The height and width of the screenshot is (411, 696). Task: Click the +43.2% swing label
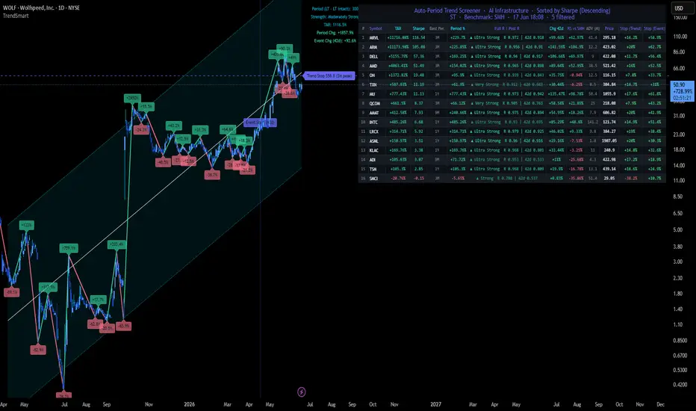[x=173, y=126]
